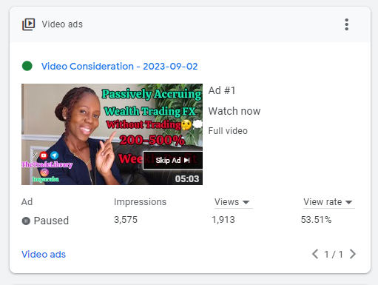Go to next page arrow
The image size is (378, 285).
[x=353, y=254]
